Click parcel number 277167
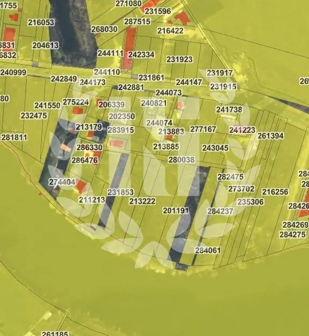The height and width of the screenshot is (336, 309). click(203, 129)
